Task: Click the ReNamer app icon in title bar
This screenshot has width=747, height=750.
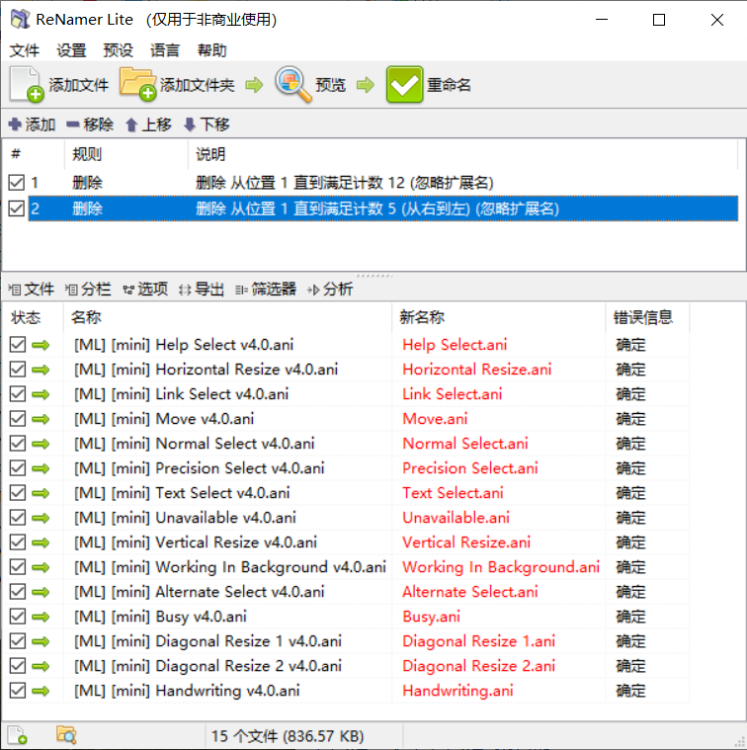Action: 20,19
